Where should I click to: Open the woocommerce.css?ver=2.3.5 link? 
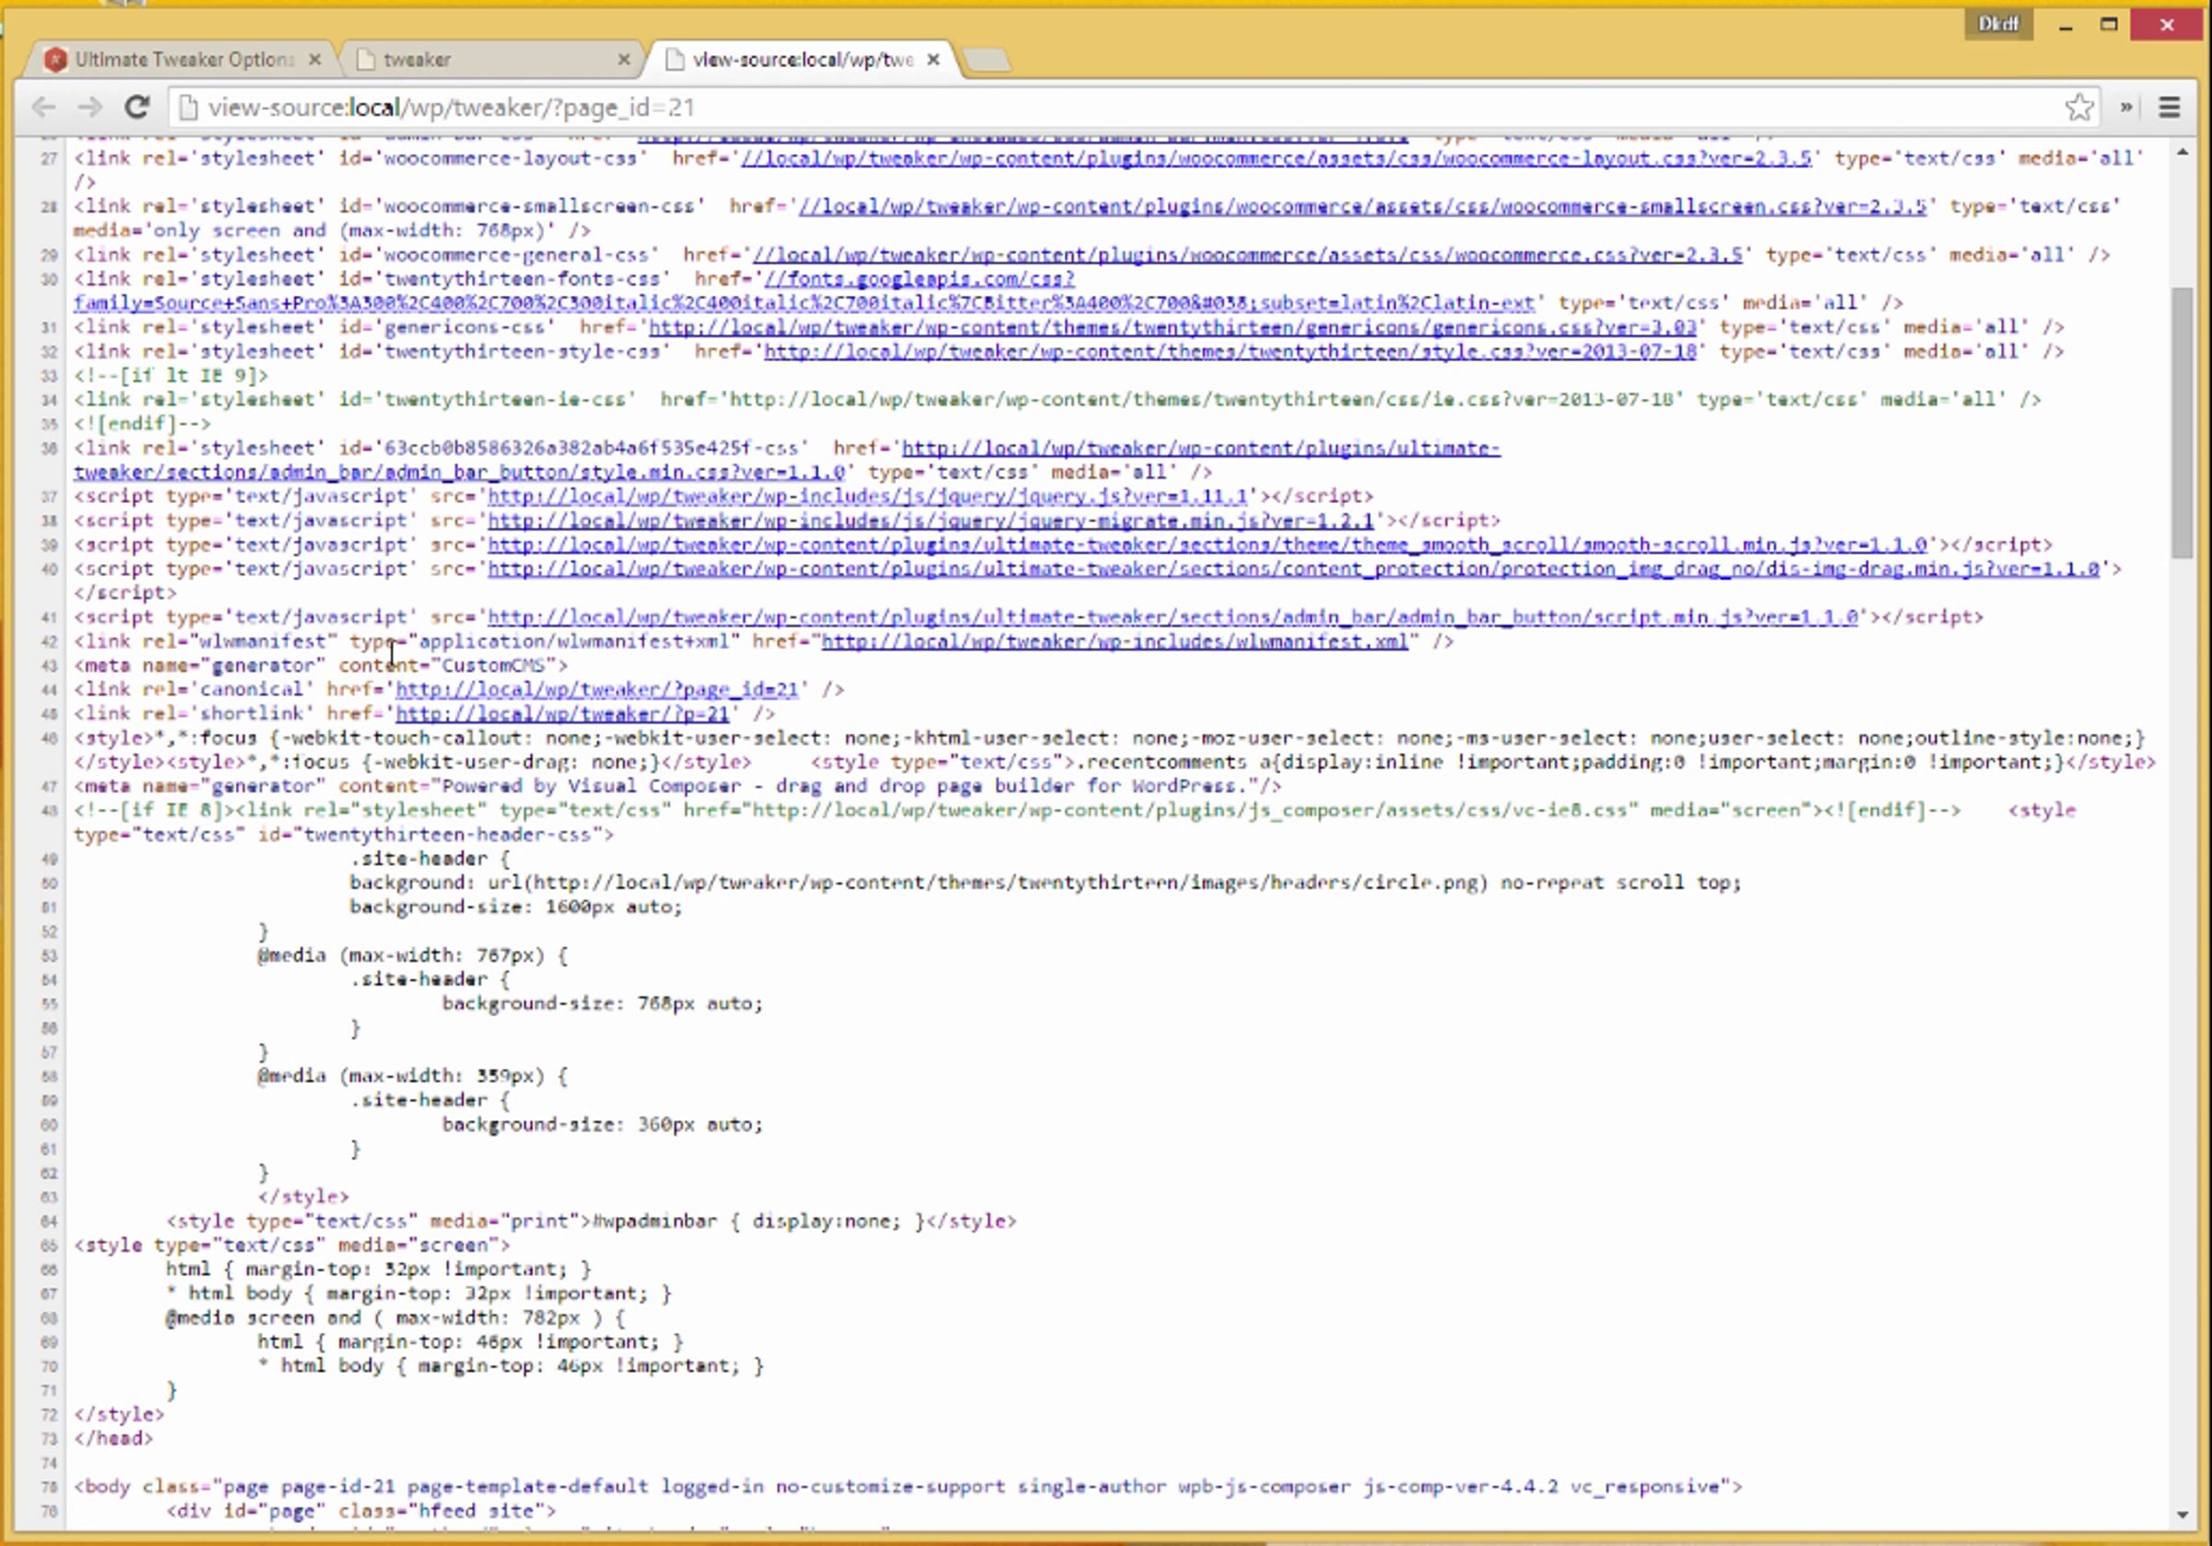pyautogui.click(x=1248, y=254)
